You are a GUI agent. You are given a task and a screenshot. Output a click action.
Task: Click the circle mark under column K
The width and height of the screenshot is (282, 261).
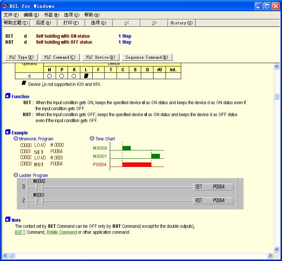(74, 76)
